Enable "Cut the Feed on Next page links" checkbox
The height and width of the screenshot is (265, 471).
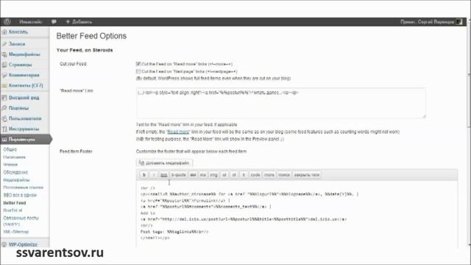(138, 71)
